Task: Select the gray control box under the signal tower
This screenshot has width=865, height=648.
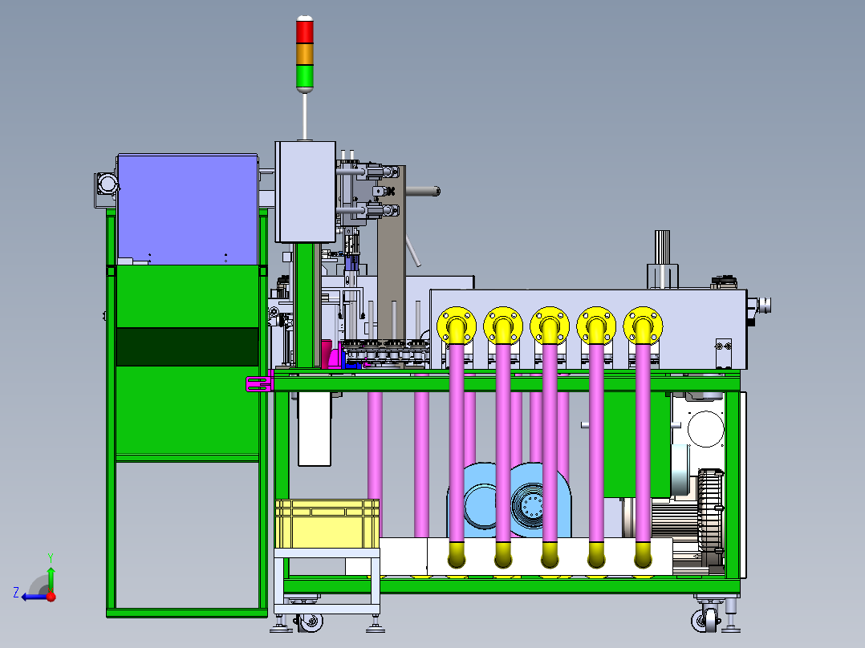Action: [x=305, y=192]
